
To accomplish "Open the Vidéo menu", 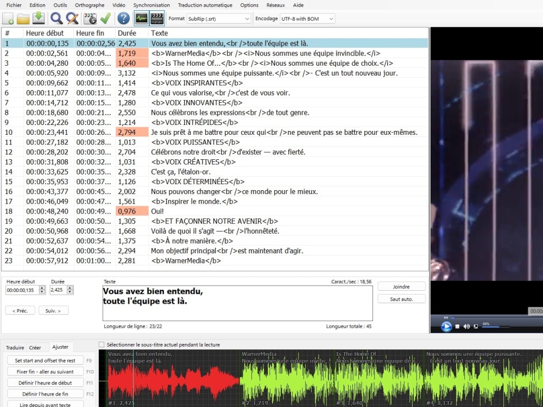I will [x=119, y=5].
